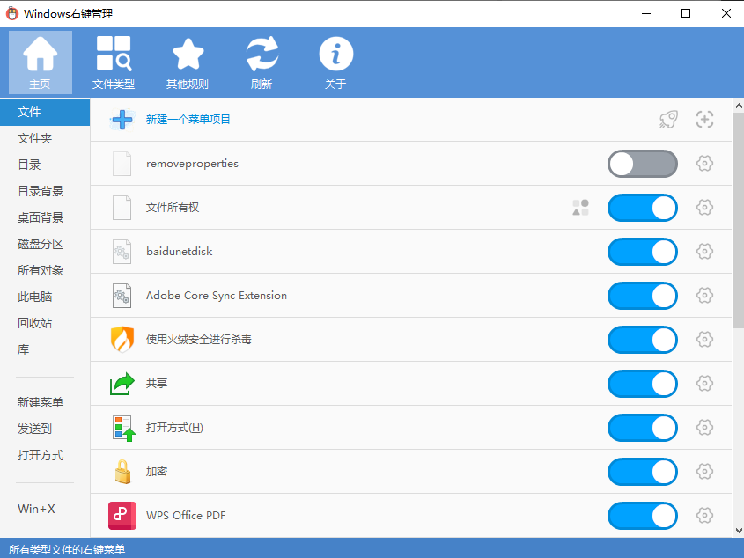Click the red WPS Office PDF icon
The width and height of the screenshot is (744, 558).
[x=122, y=516]
